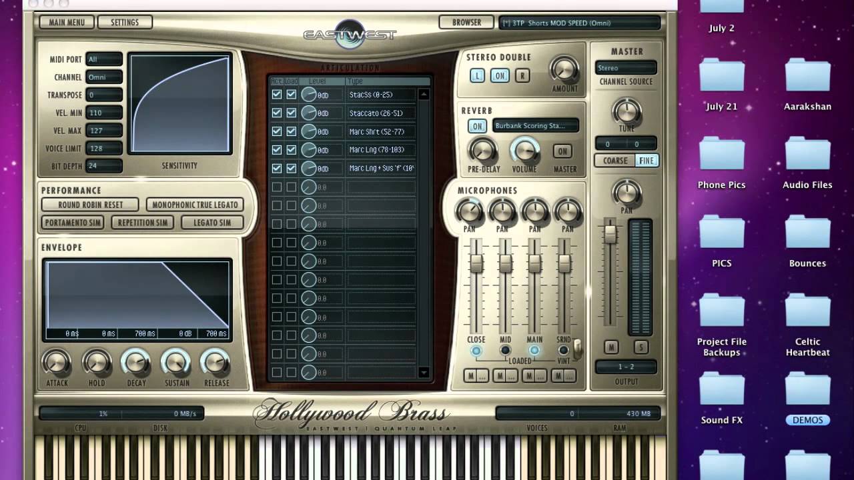Flip the Srnd/Vint microphone switch
This screenshot has width=854, height=480.
tap(578, 349)
